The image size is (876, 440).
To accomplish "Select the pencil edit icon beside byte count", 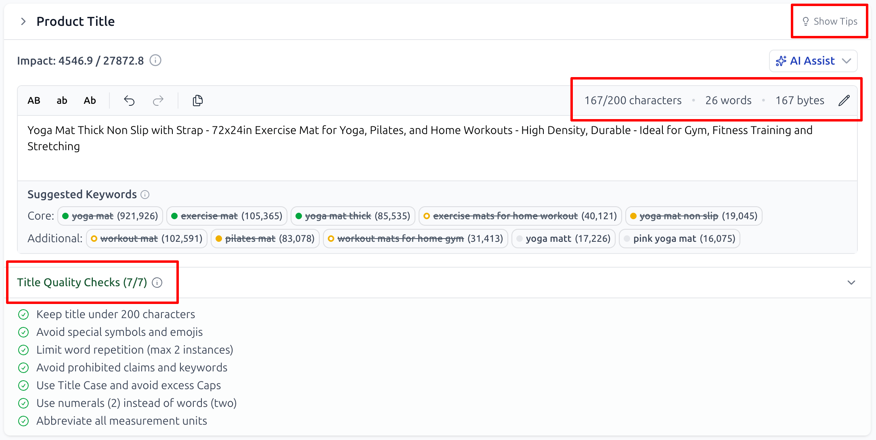I will 844,100.
